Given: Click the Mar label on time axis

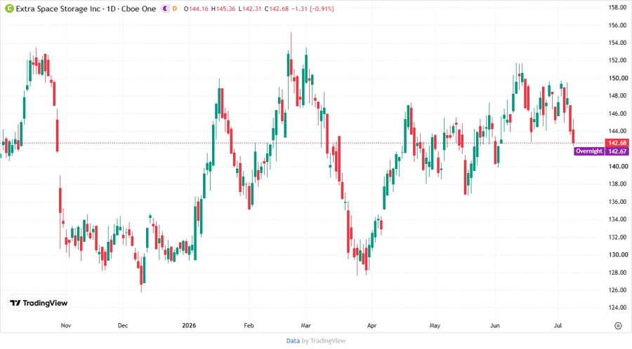Looking at the screenshot, I should (x=306, y=325).
